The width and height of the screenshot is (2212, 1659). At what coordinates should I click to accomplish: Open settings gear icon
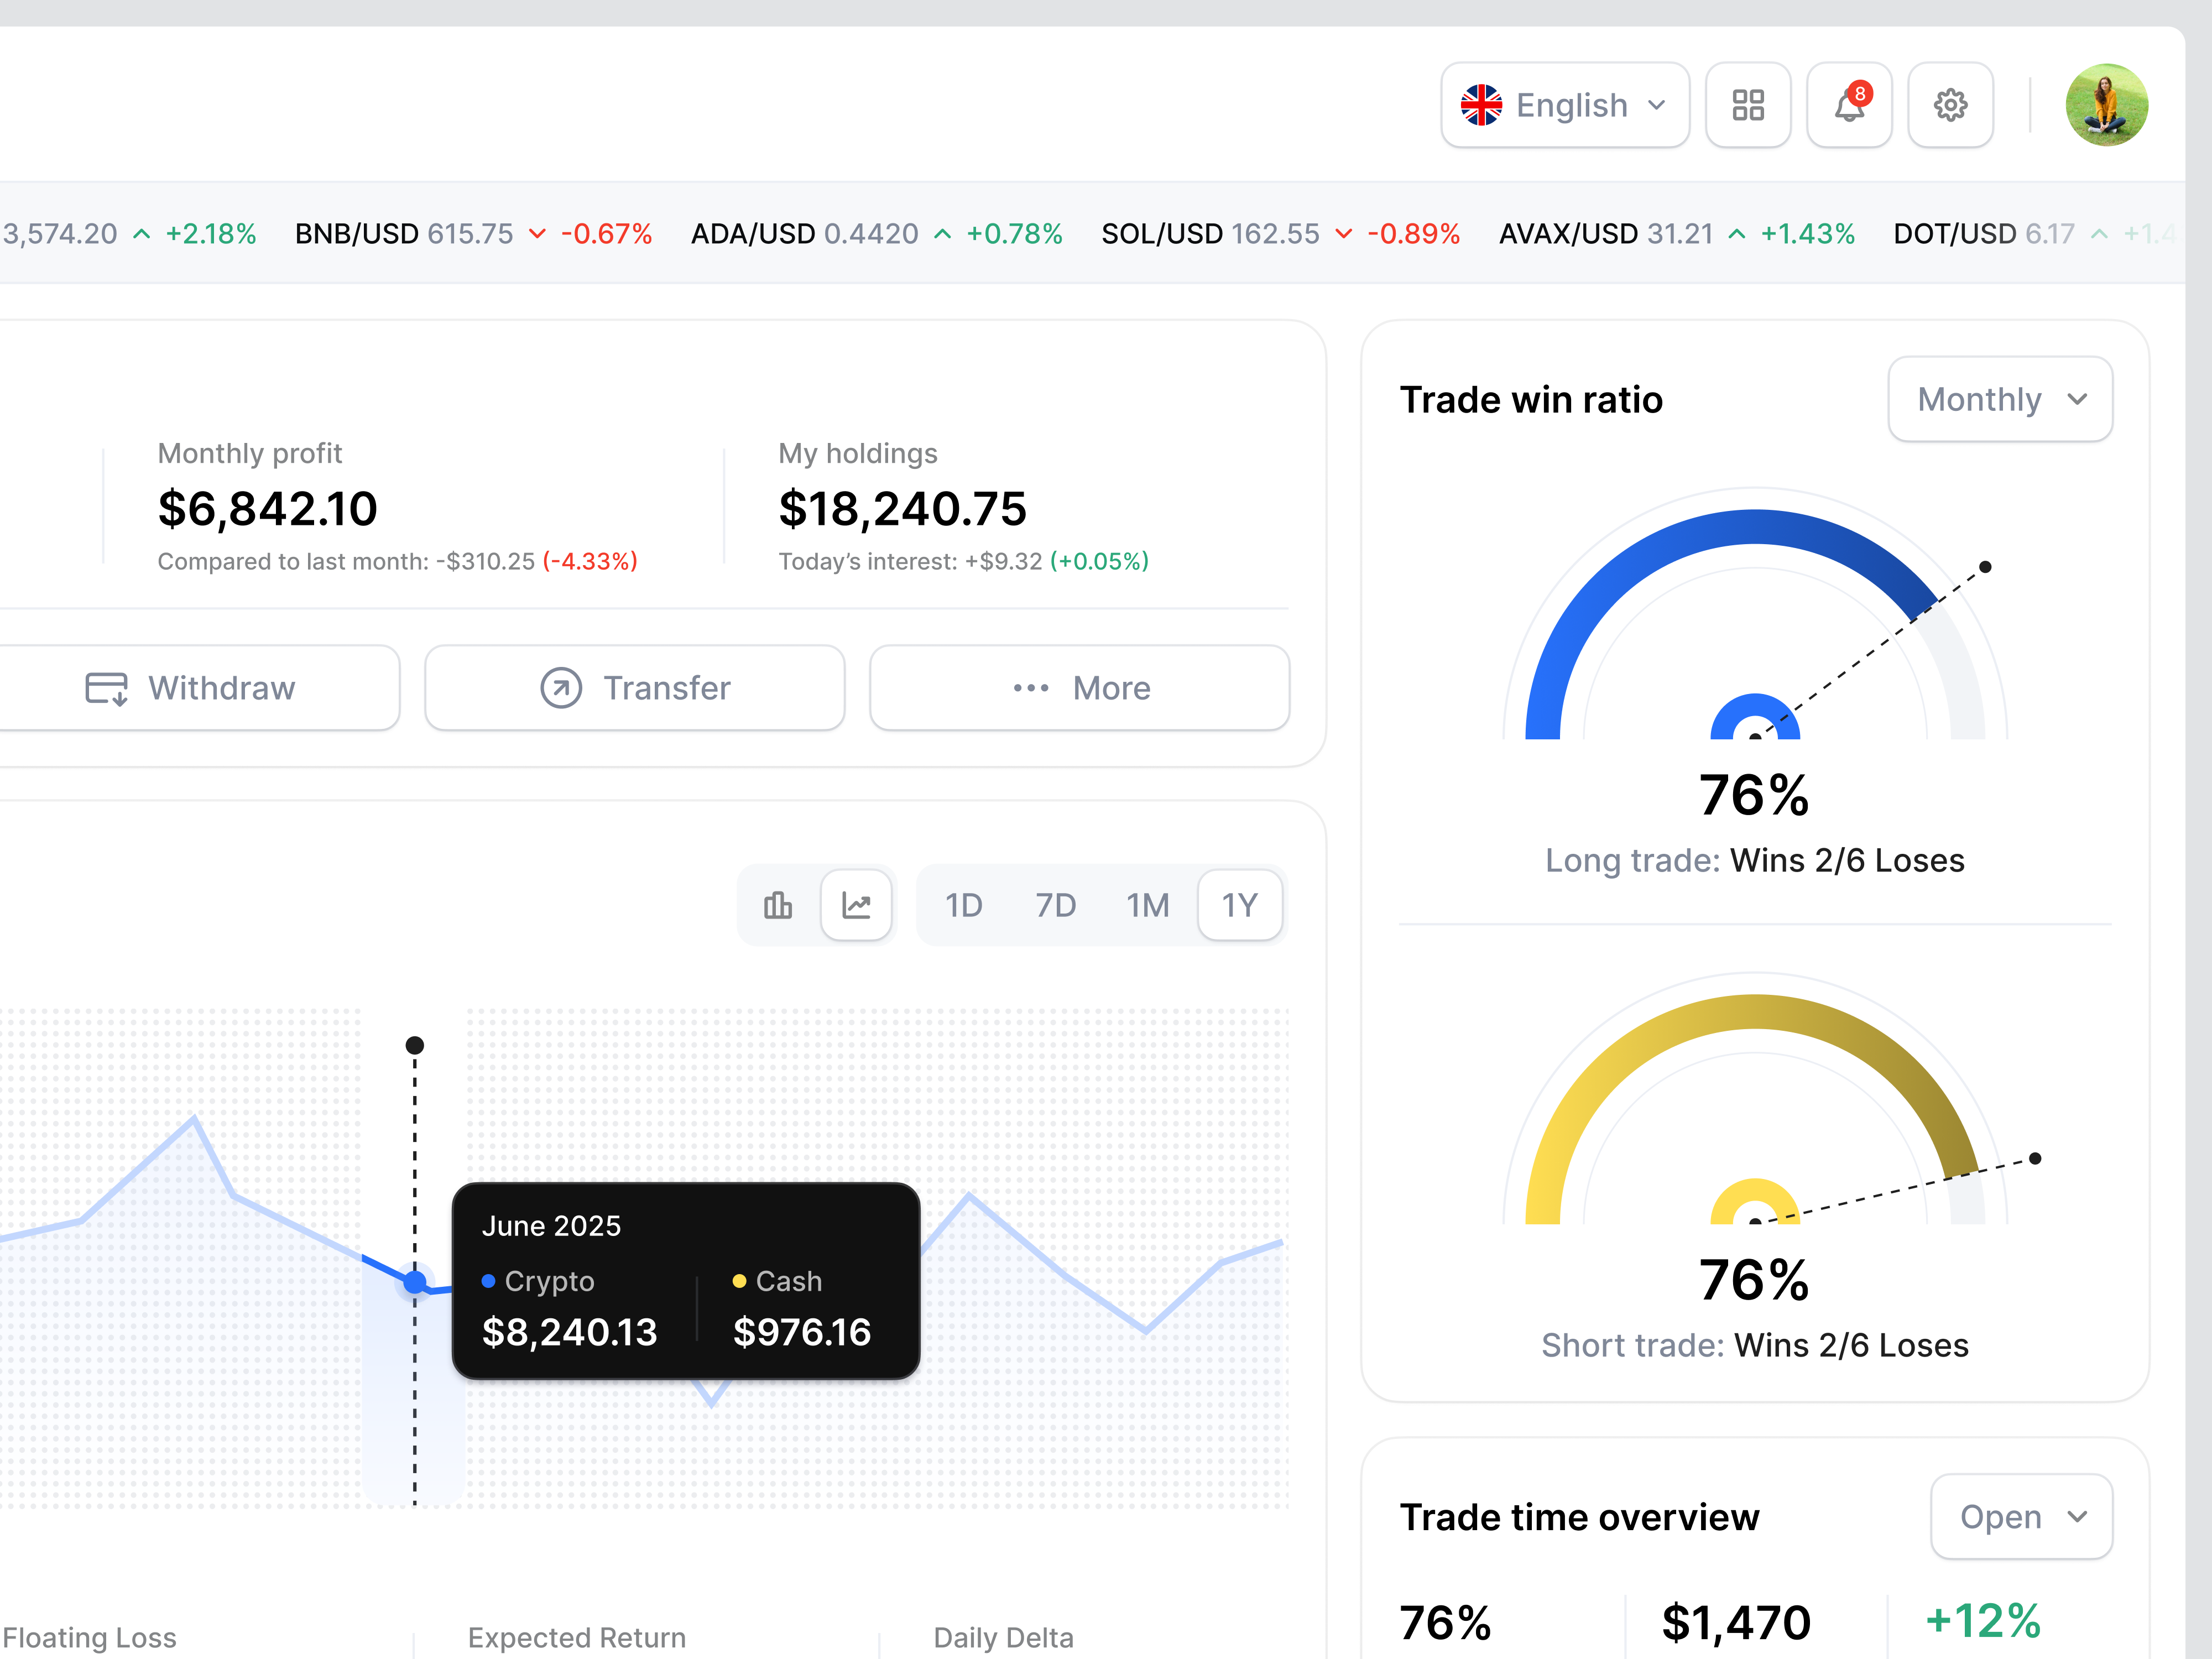tap(1950, 105)
